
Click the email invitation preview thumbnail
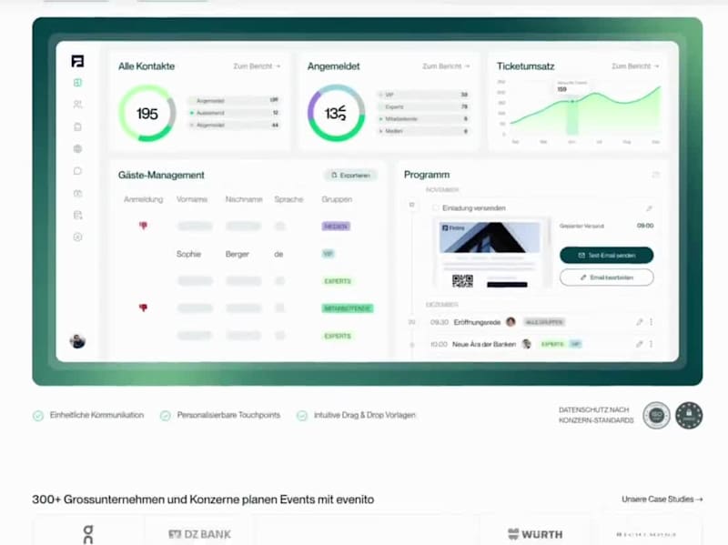tap(491, 238)
